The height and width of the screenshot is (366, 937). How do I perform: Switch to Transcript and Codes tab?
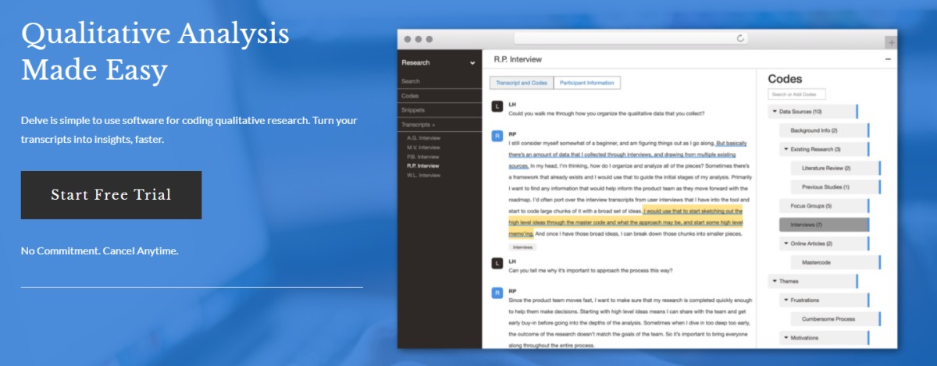[x=522, y=83]
